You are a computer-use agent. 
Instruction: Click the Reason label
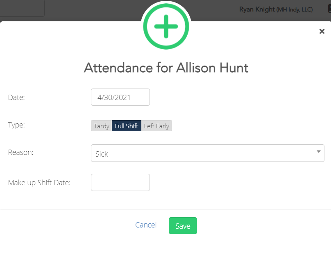(x=20, y=152)
